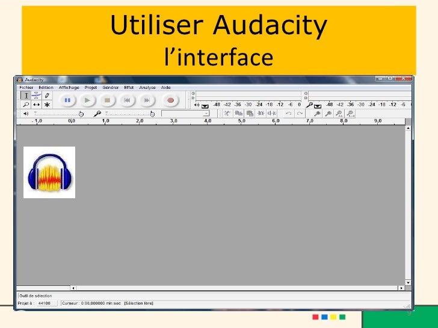Select the Envelope tool
This screenshot has width=438, height=328.
[x=36, y=96]
